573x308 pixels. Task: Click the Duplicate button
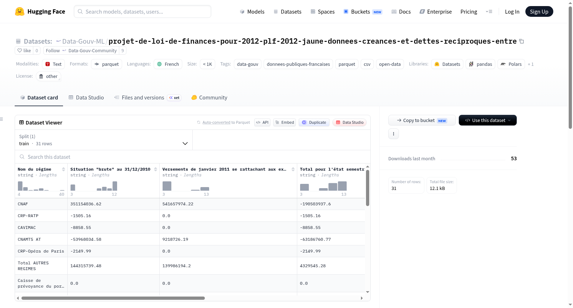[314, 122]
